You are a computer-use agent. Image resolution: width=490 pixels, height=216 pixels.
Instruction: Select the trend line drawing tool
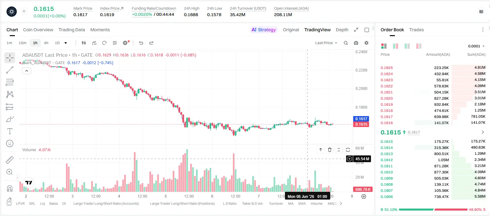[10, 70]
